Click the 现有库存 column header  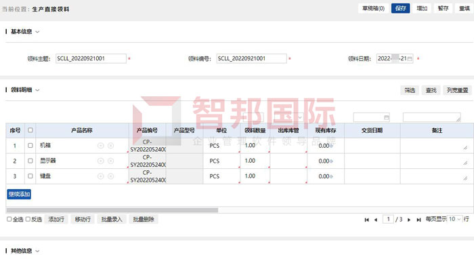point(325,130)
